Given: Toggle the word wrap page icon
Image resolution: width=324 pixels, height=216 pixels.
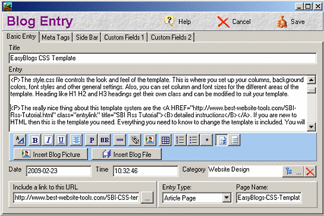Looking at the screenshot, I should pos(222,140).
